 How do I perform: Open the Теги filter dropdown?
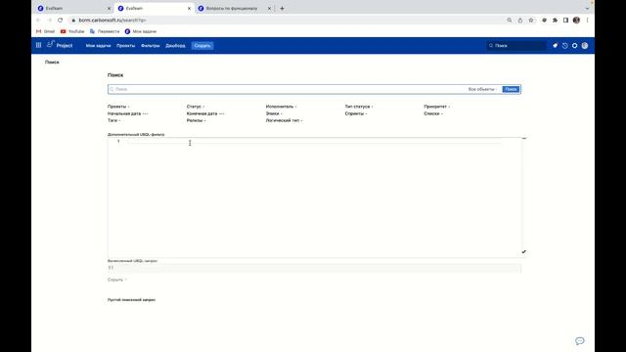pyautogui.click(x=113, y=120)
